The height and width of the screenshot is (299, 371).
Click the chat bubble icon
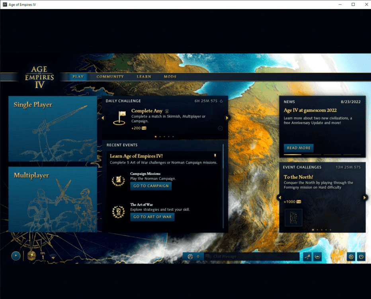(208, 256)
